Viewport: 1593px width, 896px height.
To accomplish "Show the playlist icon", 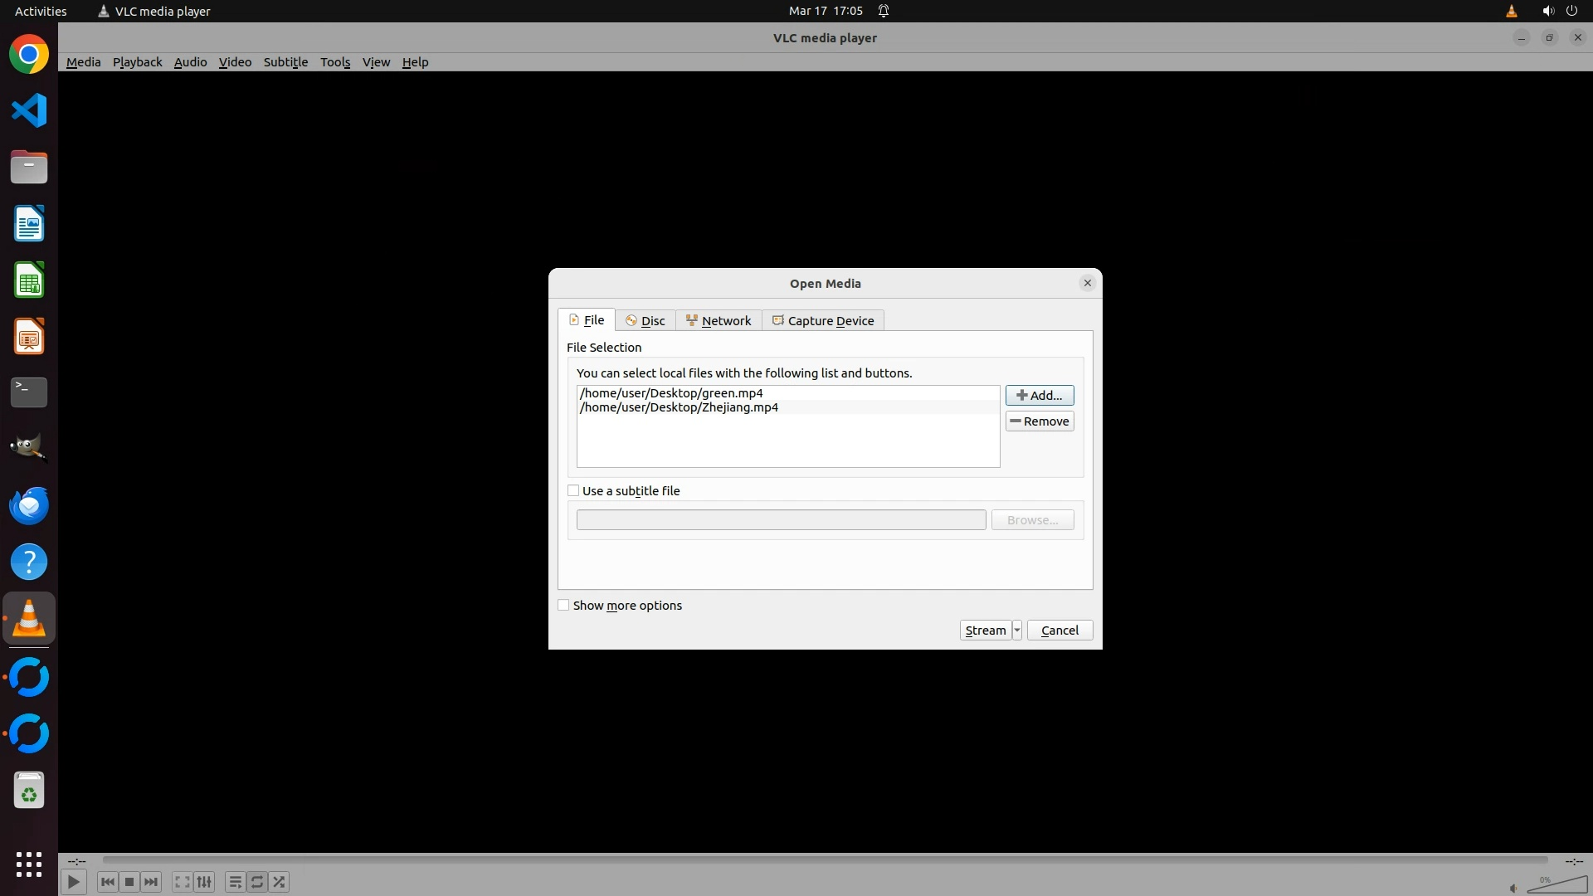I will [235, 882].
